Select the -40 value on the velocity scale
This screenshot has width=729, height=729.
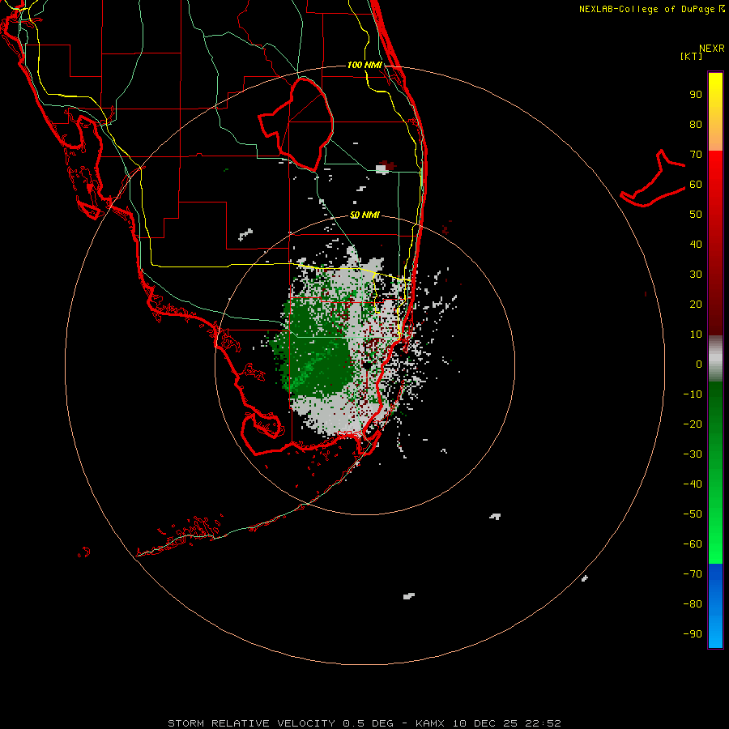point(693,484)
